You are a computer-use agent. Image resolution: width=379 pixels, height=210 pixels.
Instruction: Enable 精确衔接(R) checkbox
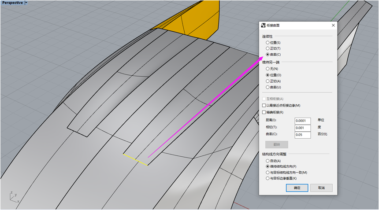point(264,112)
